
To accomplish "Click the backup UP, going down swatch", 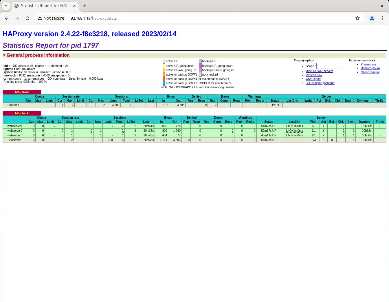I will click(200, 66).
